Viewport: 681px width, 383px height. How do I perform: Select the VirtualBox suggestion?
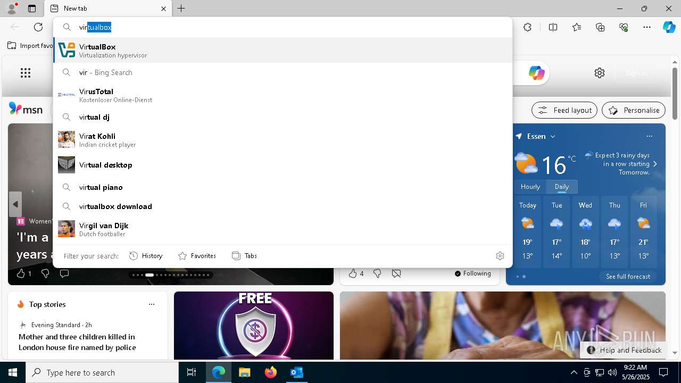pyautogui.click(x=283, y=51)
